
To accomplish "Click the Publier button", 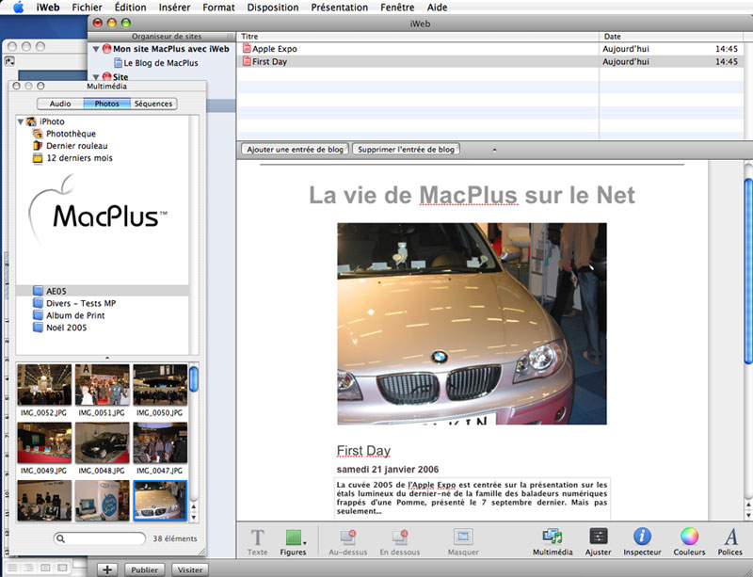I will tap(145, 569).
